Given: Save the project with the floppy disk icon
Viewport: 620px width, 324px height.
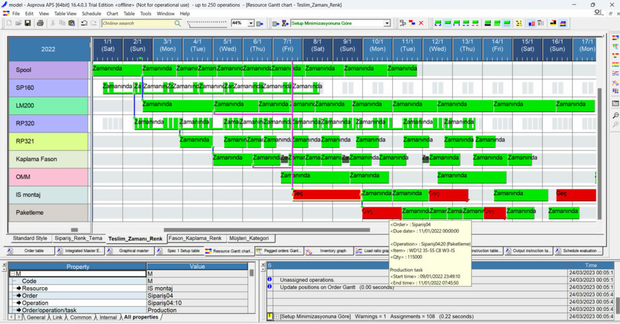Looking at the screenshot, I should (x=28, y=24).
